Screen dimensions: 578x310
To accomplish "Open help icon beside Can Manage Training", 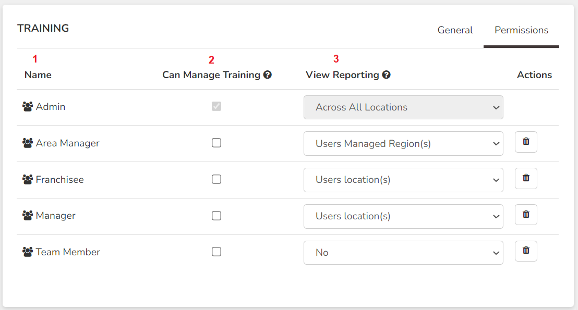I will (x=268, y=75).
